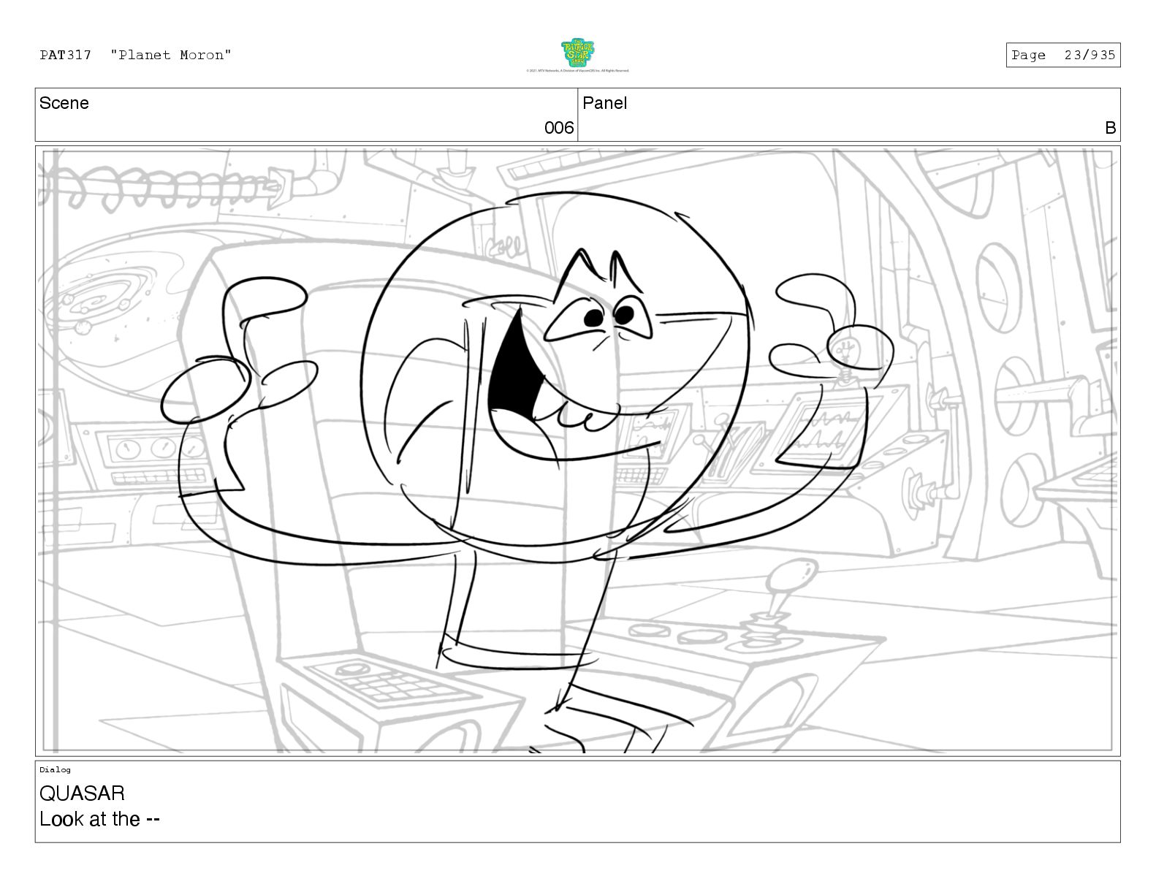Click the dialog line "Look at the --"
1156x895 pixels.
click(x=99, y=819)
